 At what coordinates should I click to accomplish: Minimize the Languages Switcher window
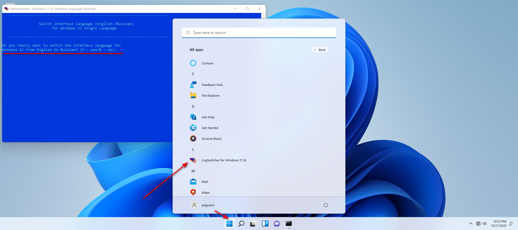(x=235, y=9)
